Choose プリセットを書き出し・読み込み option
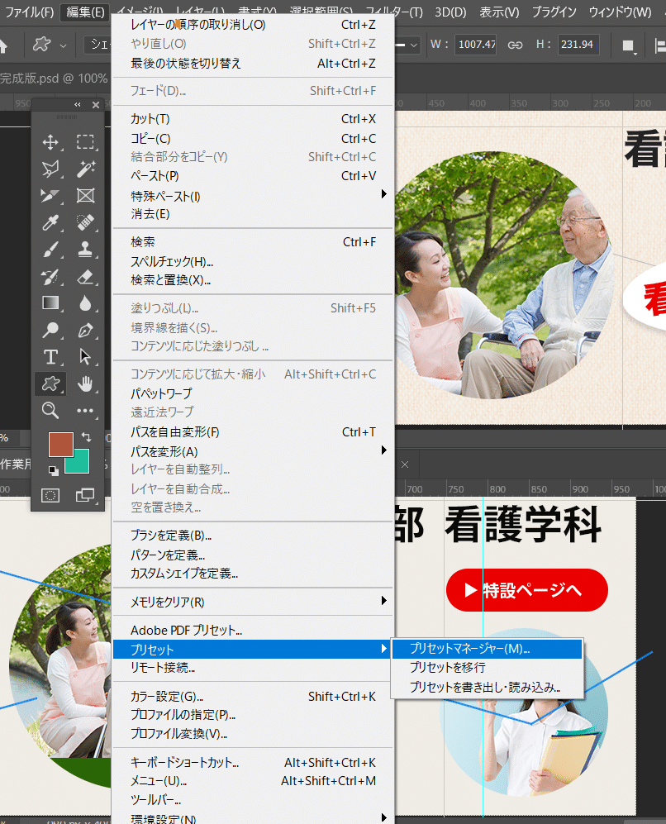This screenshot has width=666, height=824. click(488, 687)
